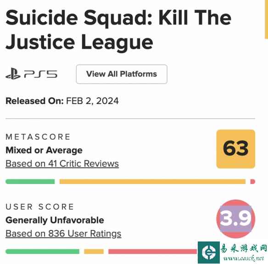Viewport: 268px width, 264px height.
Task: Click the Generally Unfavorable text
Action: (x=55, y=220)
